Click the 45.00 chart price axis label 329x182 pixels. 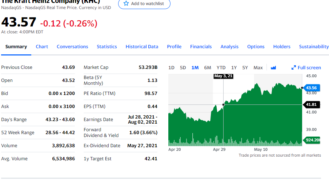[311, 76]
